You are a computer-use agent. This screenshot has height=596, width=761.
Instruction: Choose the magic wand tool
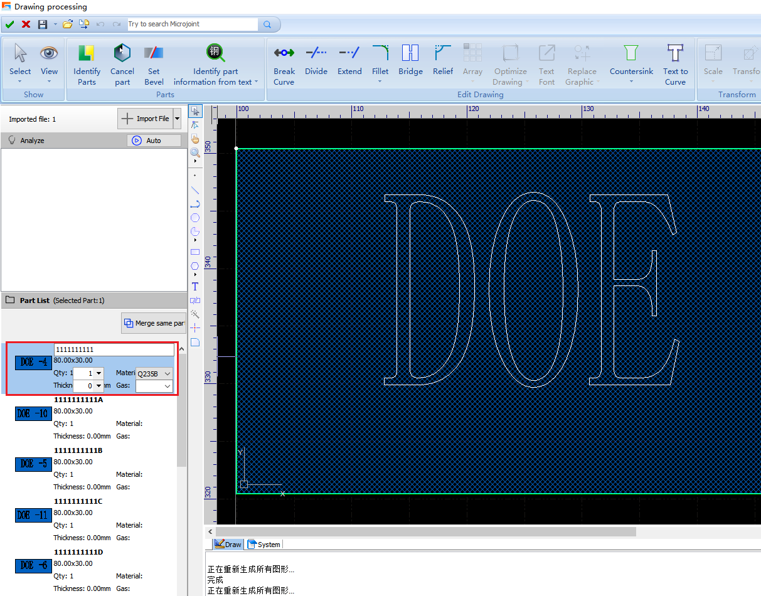pyautogui.click(x=195, y=314)
